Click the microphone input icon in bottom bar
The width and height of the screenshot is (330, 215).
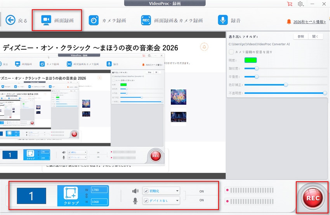tap(135, 201)
